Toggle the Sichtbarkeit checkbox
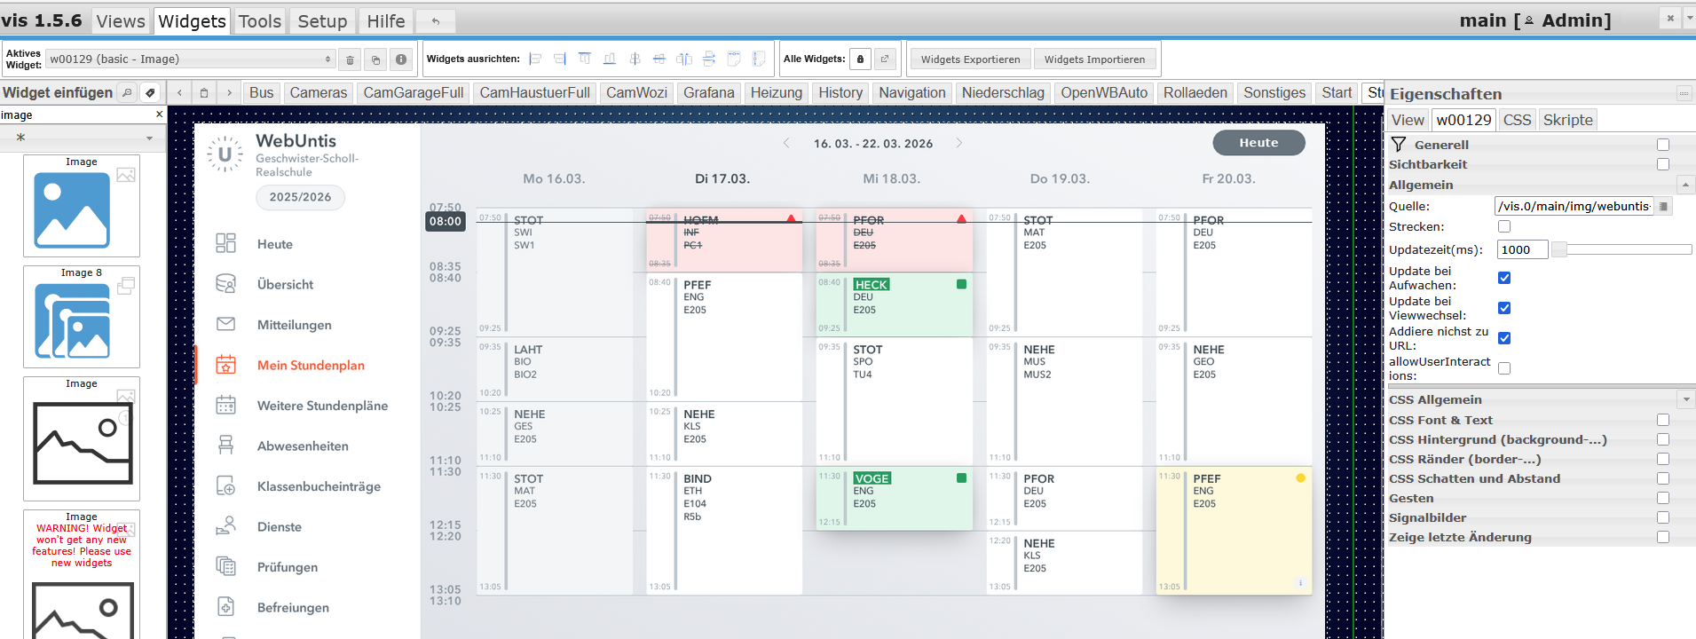Viewport: 1696px width, 639px height. 1663,164
